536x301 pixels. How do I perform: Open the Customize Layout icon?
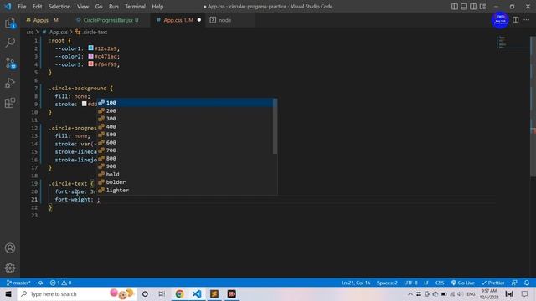click(482, 7)
